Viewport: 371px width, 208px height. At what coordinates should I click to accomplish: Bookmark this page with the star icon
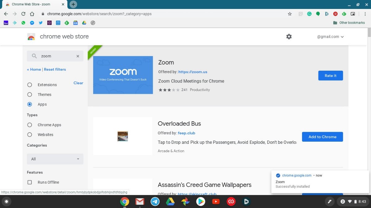pos(290,14)
